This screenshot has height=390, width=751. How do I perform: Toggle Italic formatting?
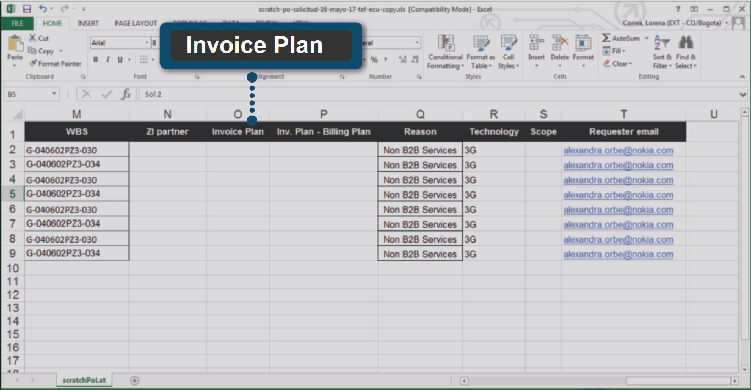pyautogui.click(x=108, y=59)
